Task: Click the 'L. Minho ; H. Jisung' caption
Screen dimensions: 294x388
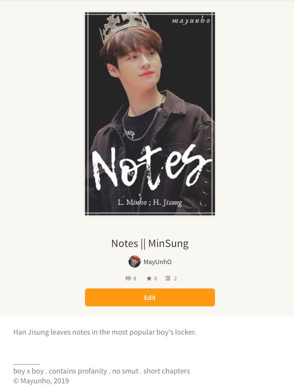Action: pos(150,203)
